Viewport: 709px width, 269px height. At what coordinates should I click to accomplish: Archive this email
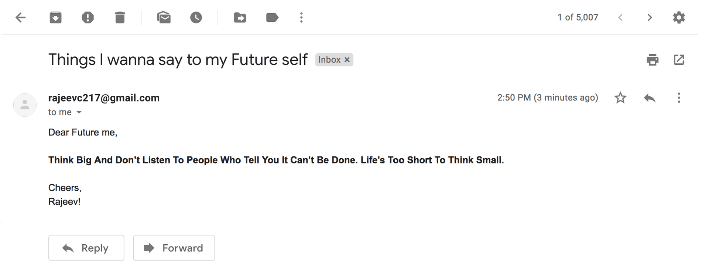click(x=55, y=17)
